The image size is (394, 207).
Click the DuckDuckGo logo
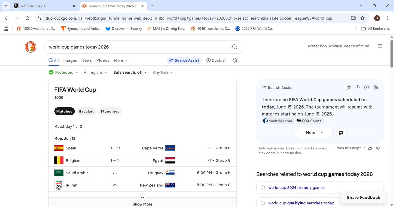tap(31, 47)
